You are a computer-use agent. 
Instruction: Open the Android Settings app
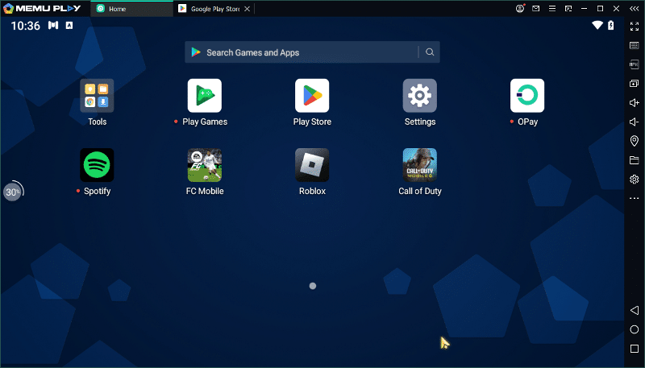point(419,95)
